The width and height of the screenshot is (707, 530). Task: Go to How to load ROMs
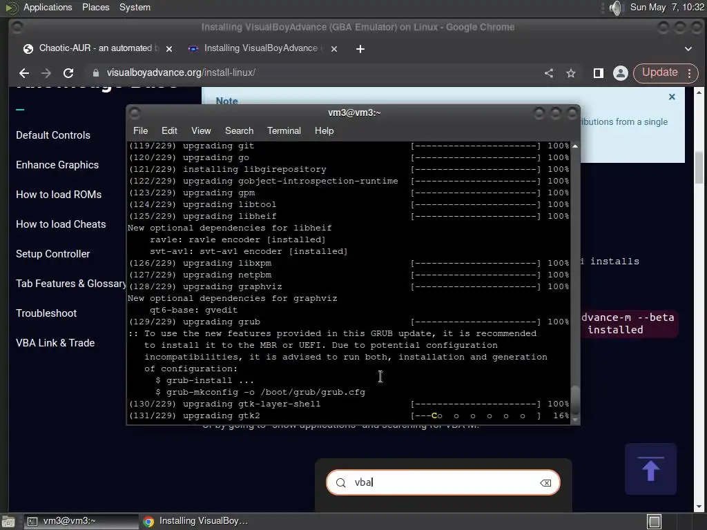[59, 195]
